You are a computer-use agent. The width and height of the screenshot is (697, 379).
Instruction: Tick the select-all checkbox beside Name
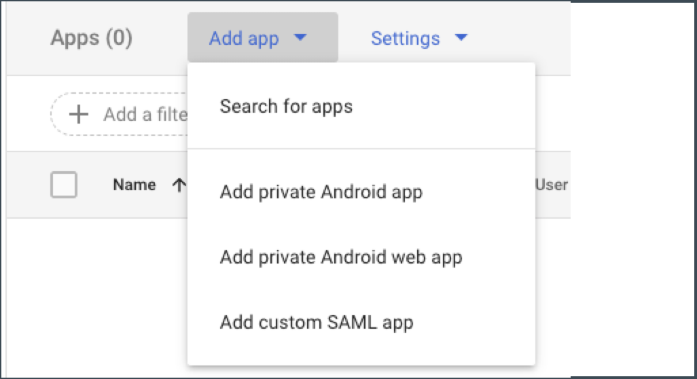pyautogui.click(x=64, y=185)
